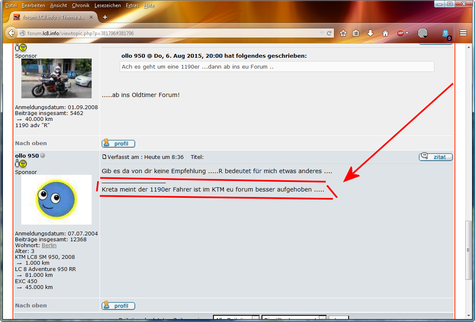Click the motorcycle avatar thumbnail

click(56, 78)
